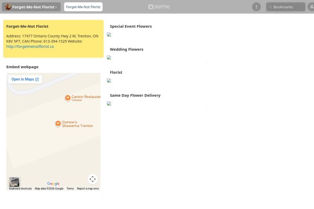This screenshot has width=314, height=209.
Task: Click broken image under Wedding Flowers
Action: [109, 58]
